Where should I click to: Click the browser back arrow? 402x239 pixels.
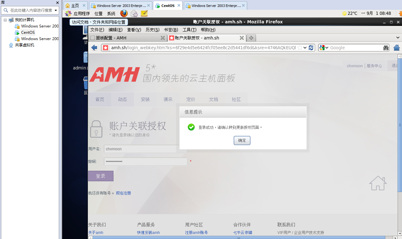[x=94, y=48]
